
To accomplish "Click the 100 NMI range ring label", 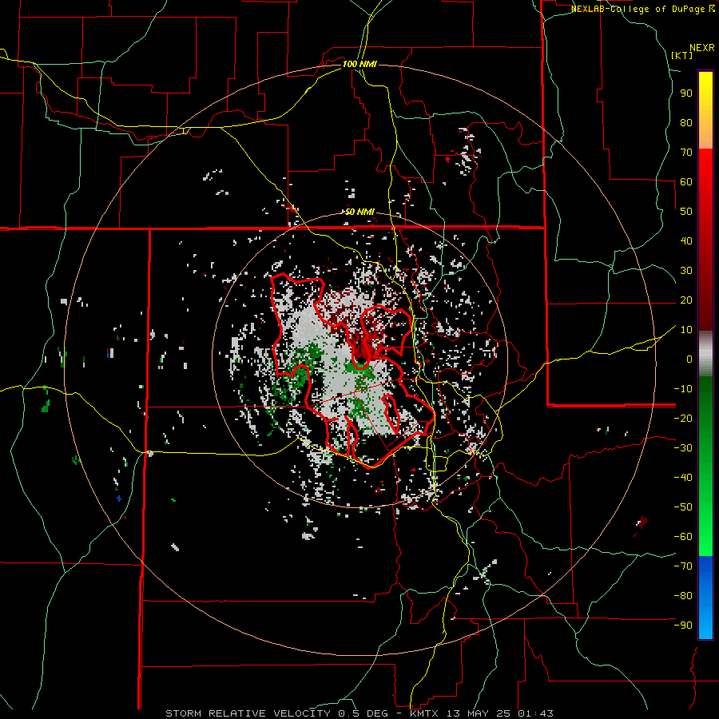I will click(x=359, y=64).
